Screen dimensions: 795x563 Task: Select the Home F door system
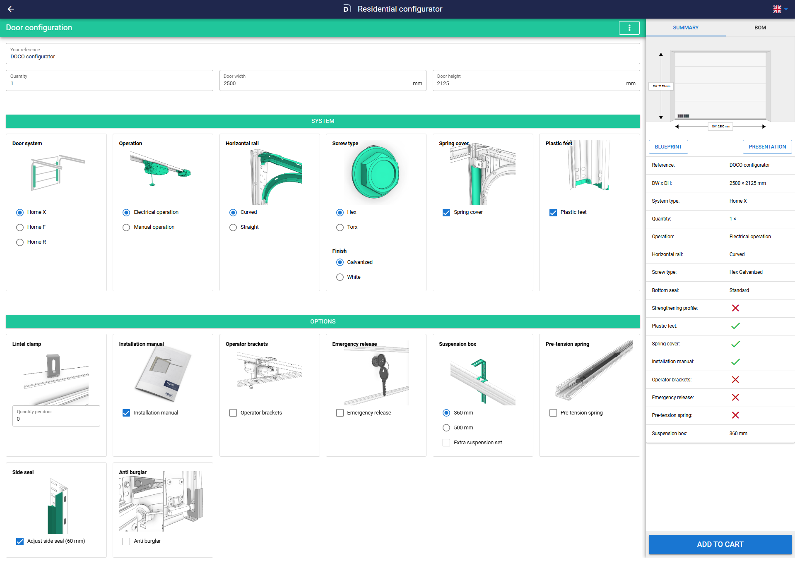[x=20, y=228]
